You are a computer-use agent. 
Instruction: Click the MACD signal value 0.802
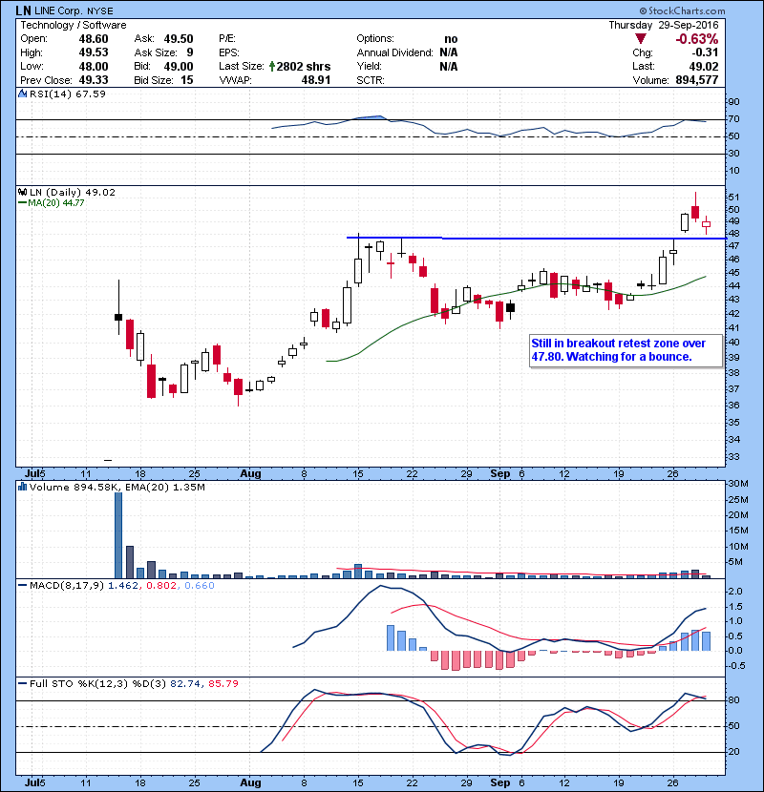161,586
